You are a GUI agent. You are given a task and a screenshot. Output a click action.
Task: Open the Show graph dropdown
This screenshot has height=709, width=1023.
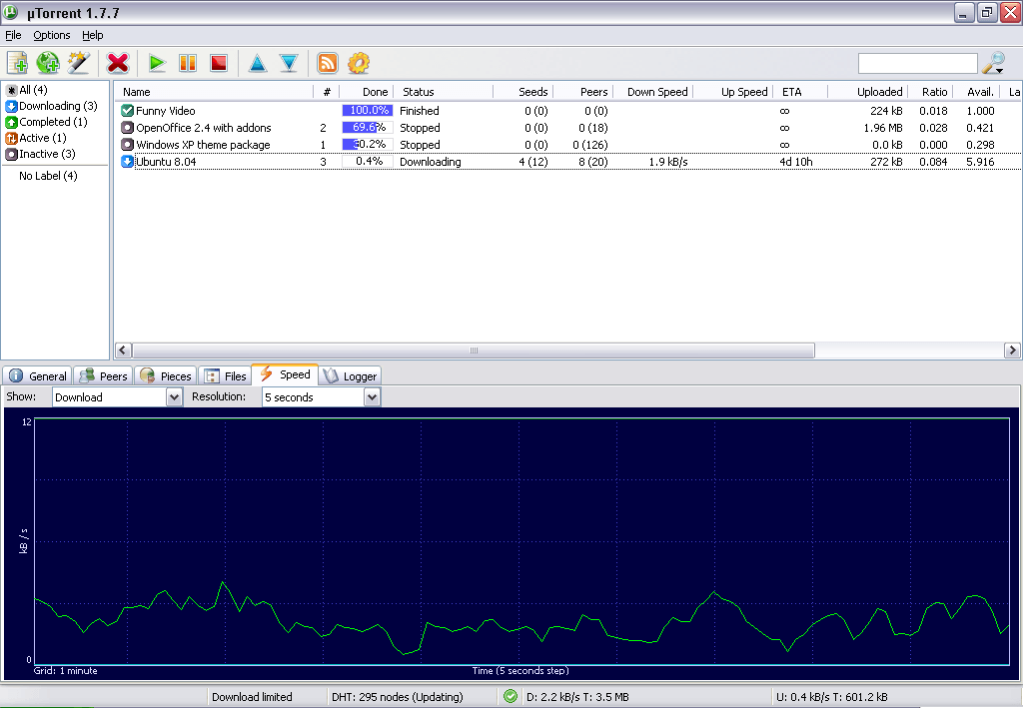coord(116,396)
